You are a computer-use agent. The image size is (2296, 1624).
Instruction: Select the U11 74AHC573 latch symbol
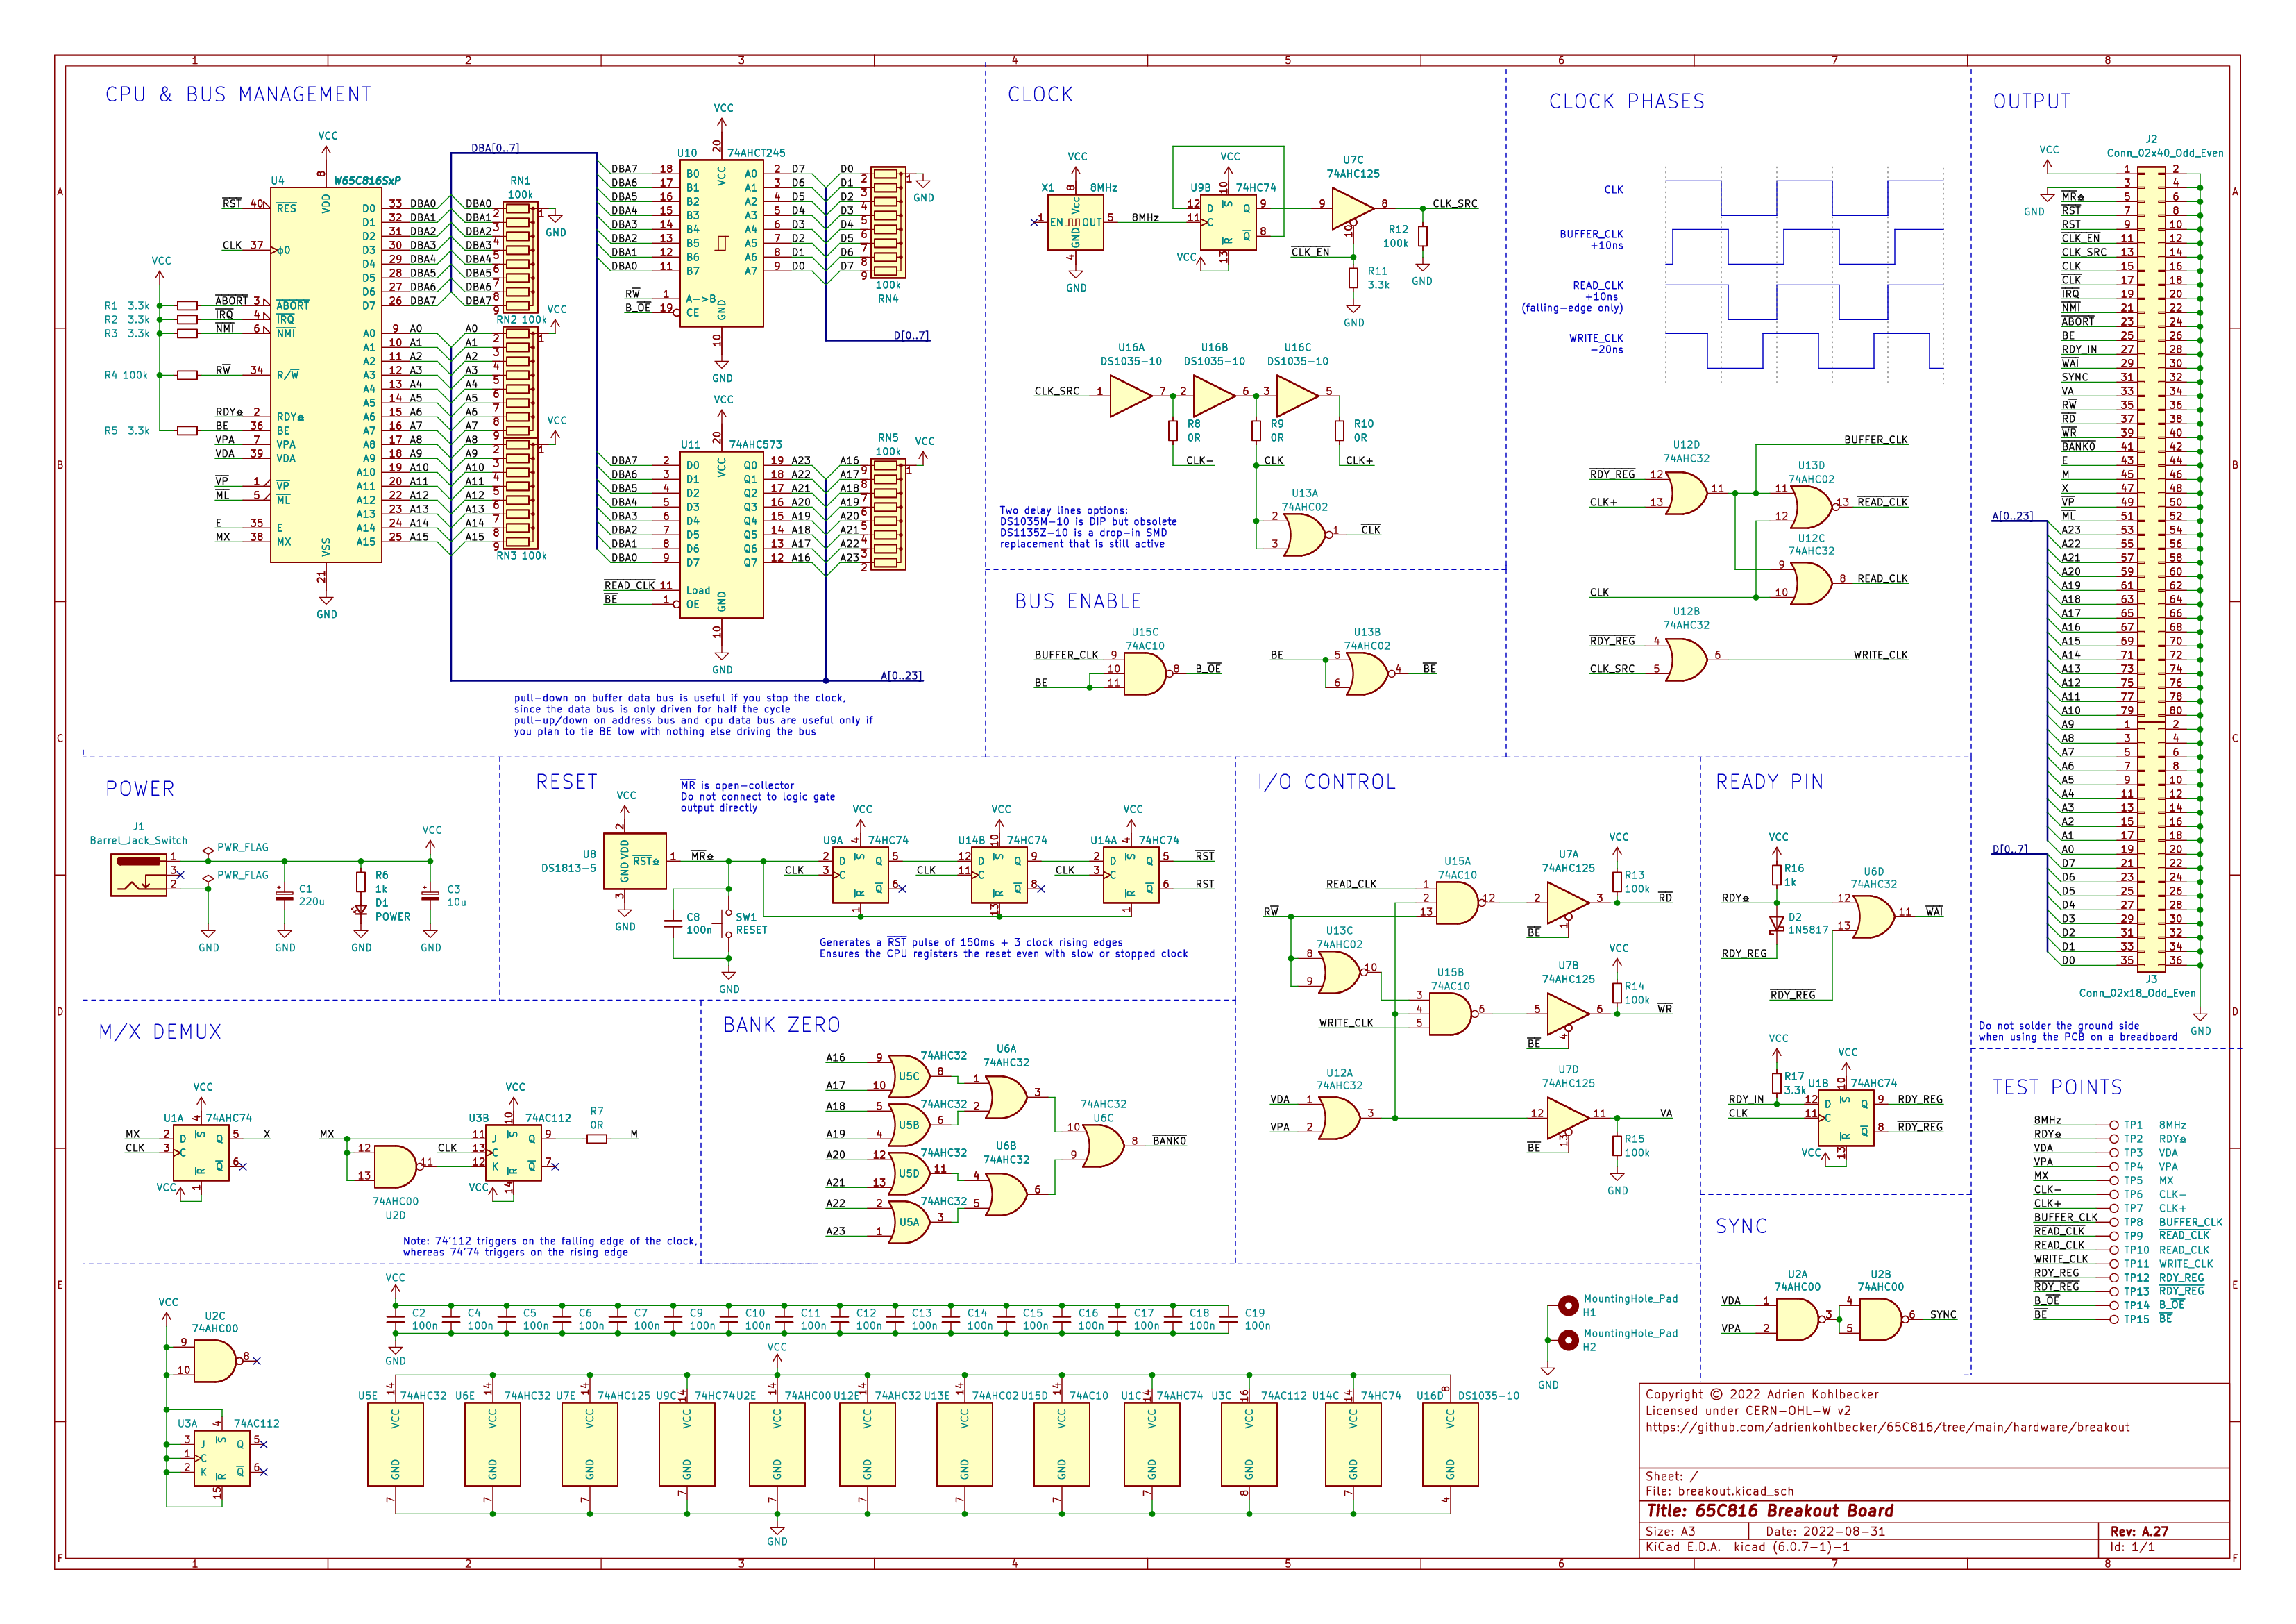(721, 535)
